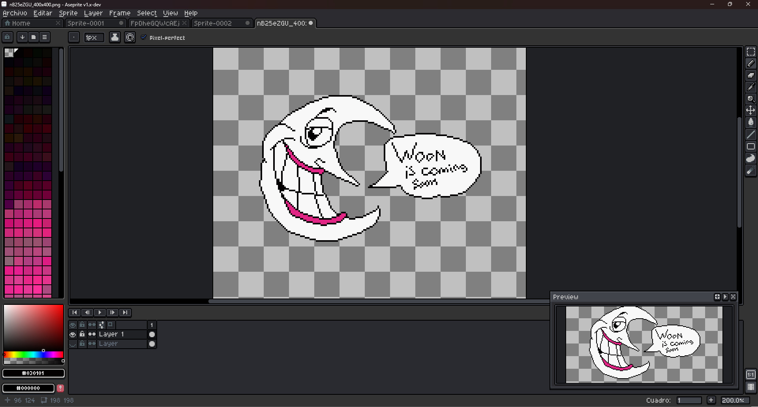
Task: Select the Eraser tool
Action: tap(750, 75)
